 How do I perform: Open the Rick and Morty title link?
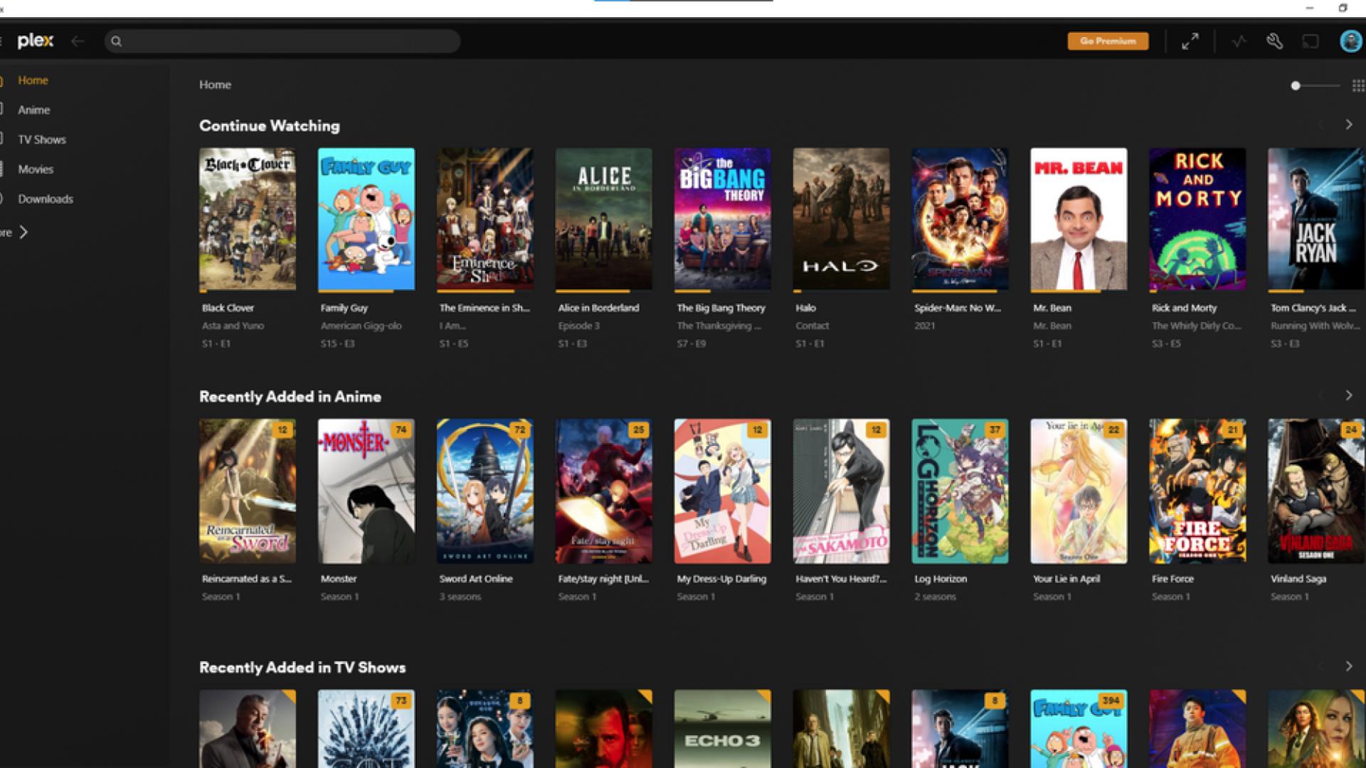1184,308
